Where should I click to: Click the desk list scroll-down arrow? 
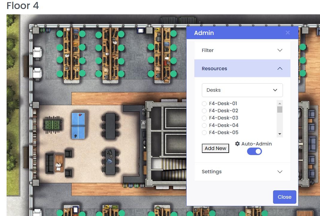tap(280, 134)
